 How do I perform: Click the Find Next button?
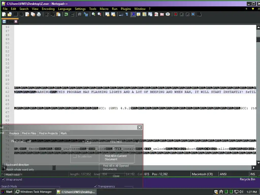pyautogui.click(x=116, y=141)
